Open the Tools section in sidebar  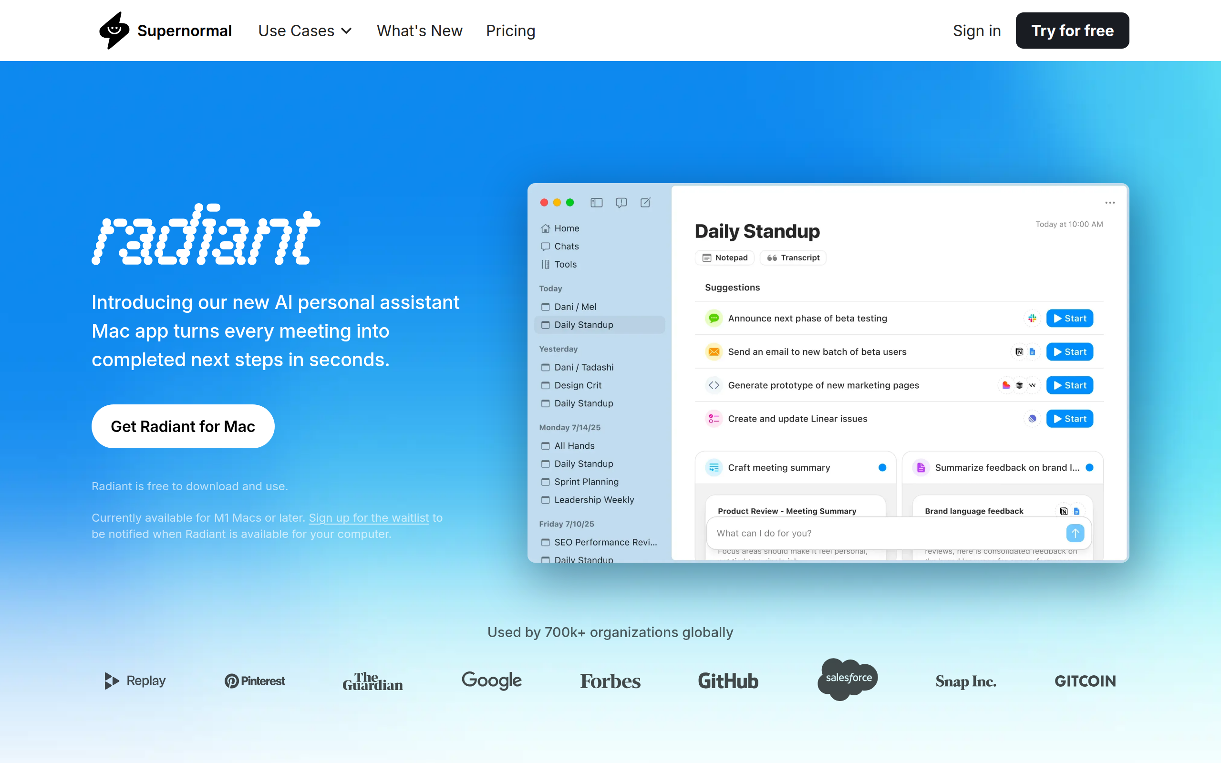564,264
